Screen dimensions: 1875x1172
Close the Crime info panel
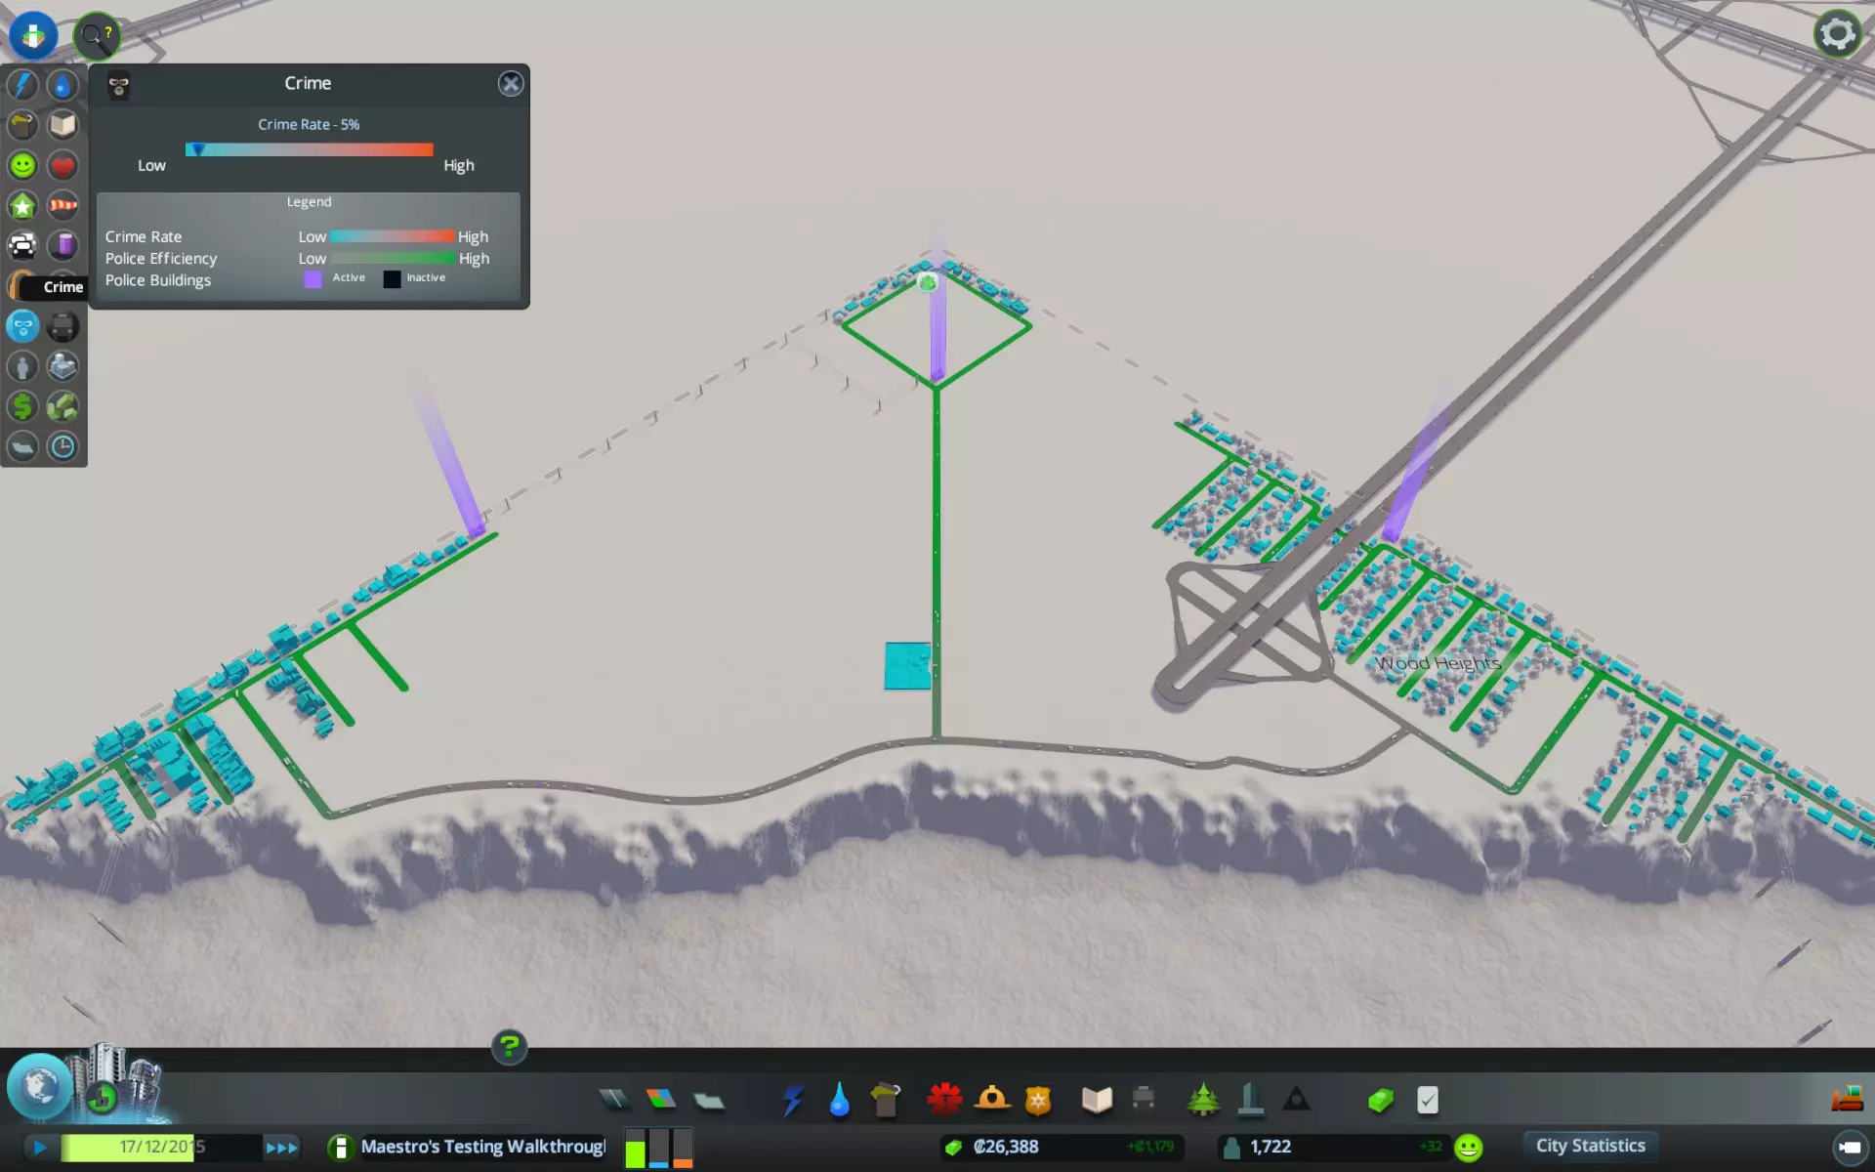(x=511, y=84)
